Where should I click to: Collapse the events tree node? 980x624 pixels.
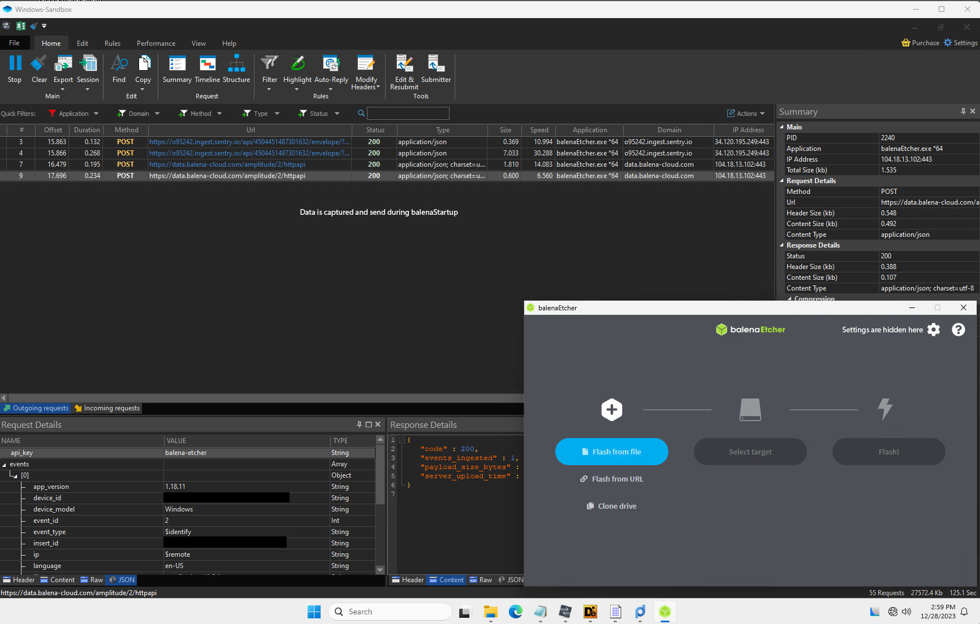(5, 465)
